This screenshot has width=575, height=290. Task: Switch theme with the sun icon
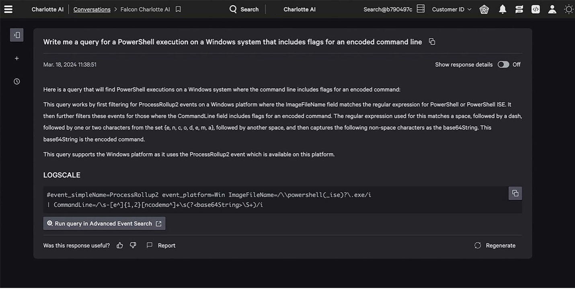tap(569, 9)
